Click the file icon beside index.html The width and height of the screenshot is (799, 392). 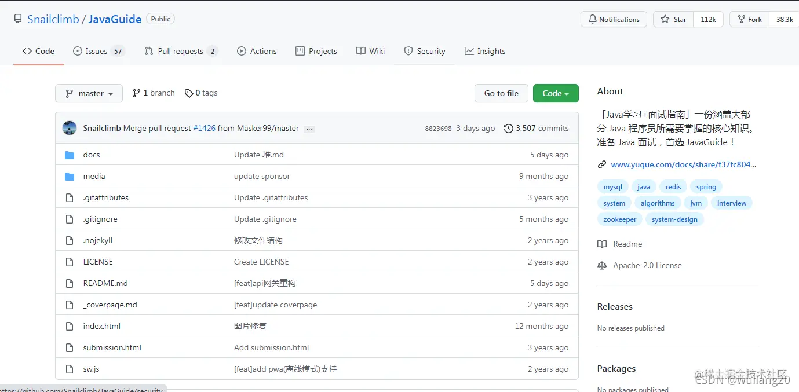pyautogui.click(x=70, y=326)
